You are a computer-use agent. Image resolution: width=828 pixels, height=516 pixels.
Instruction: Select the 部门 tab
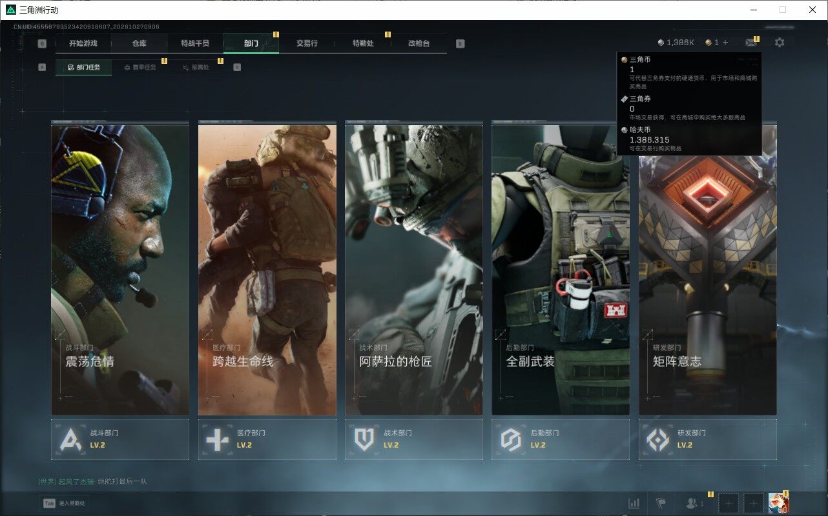pos(251,43)
